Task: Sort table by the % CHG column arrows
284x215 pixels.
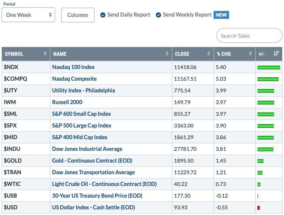Action: pos(250,54)
